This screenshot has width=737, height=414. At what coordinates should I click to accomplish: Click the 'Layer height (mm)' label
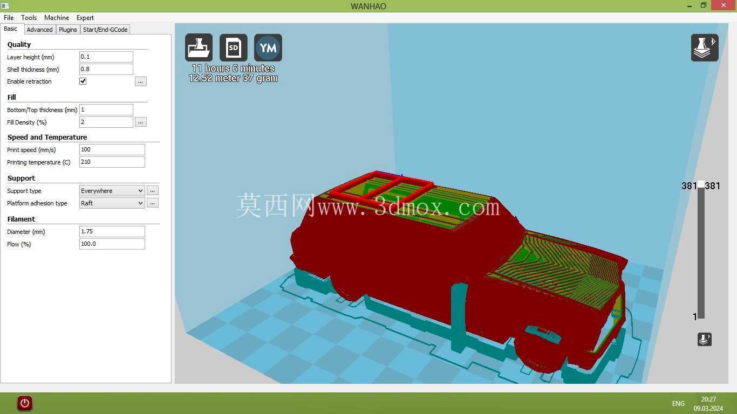click(30, 57)
